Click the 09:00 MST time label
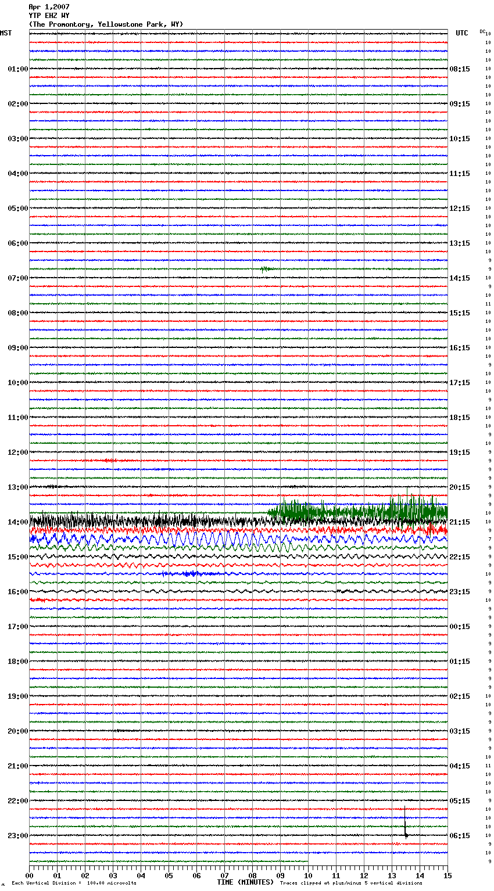This screenshot has height=891, width=494. coord(18,348)
